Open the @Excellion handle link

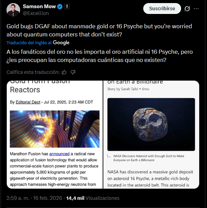pos(36,13)
